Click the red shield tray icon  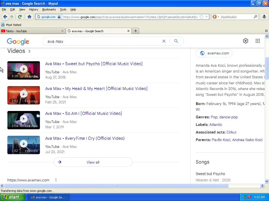[249, 197]
